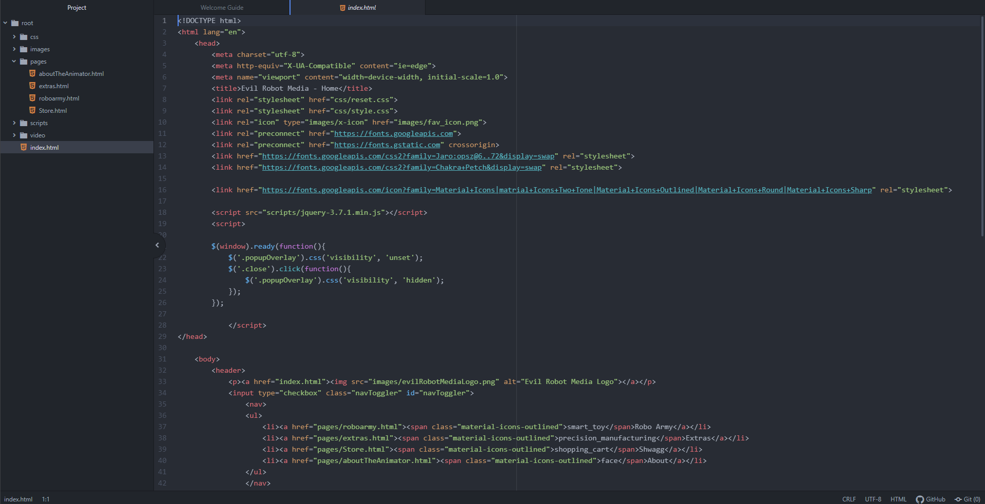Change UTF-8 encoding selector
985x504 pixels.
click(x=873, y=499)
